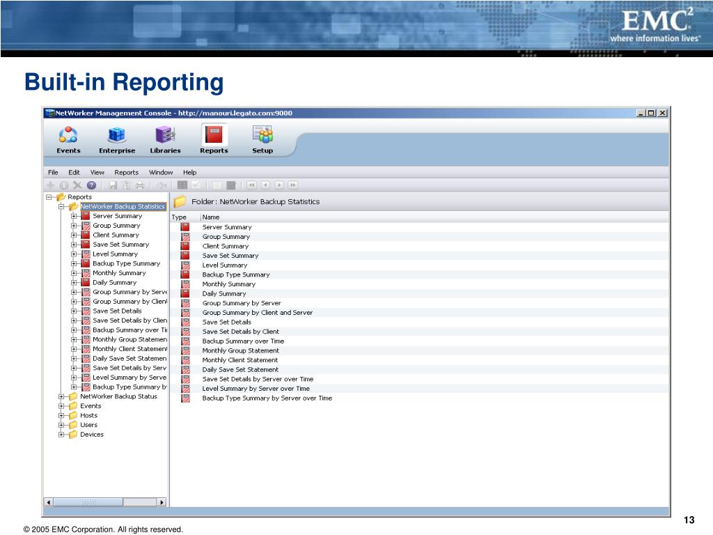713x535 pixels.
Task: Open the View menu
Action: 97,173
